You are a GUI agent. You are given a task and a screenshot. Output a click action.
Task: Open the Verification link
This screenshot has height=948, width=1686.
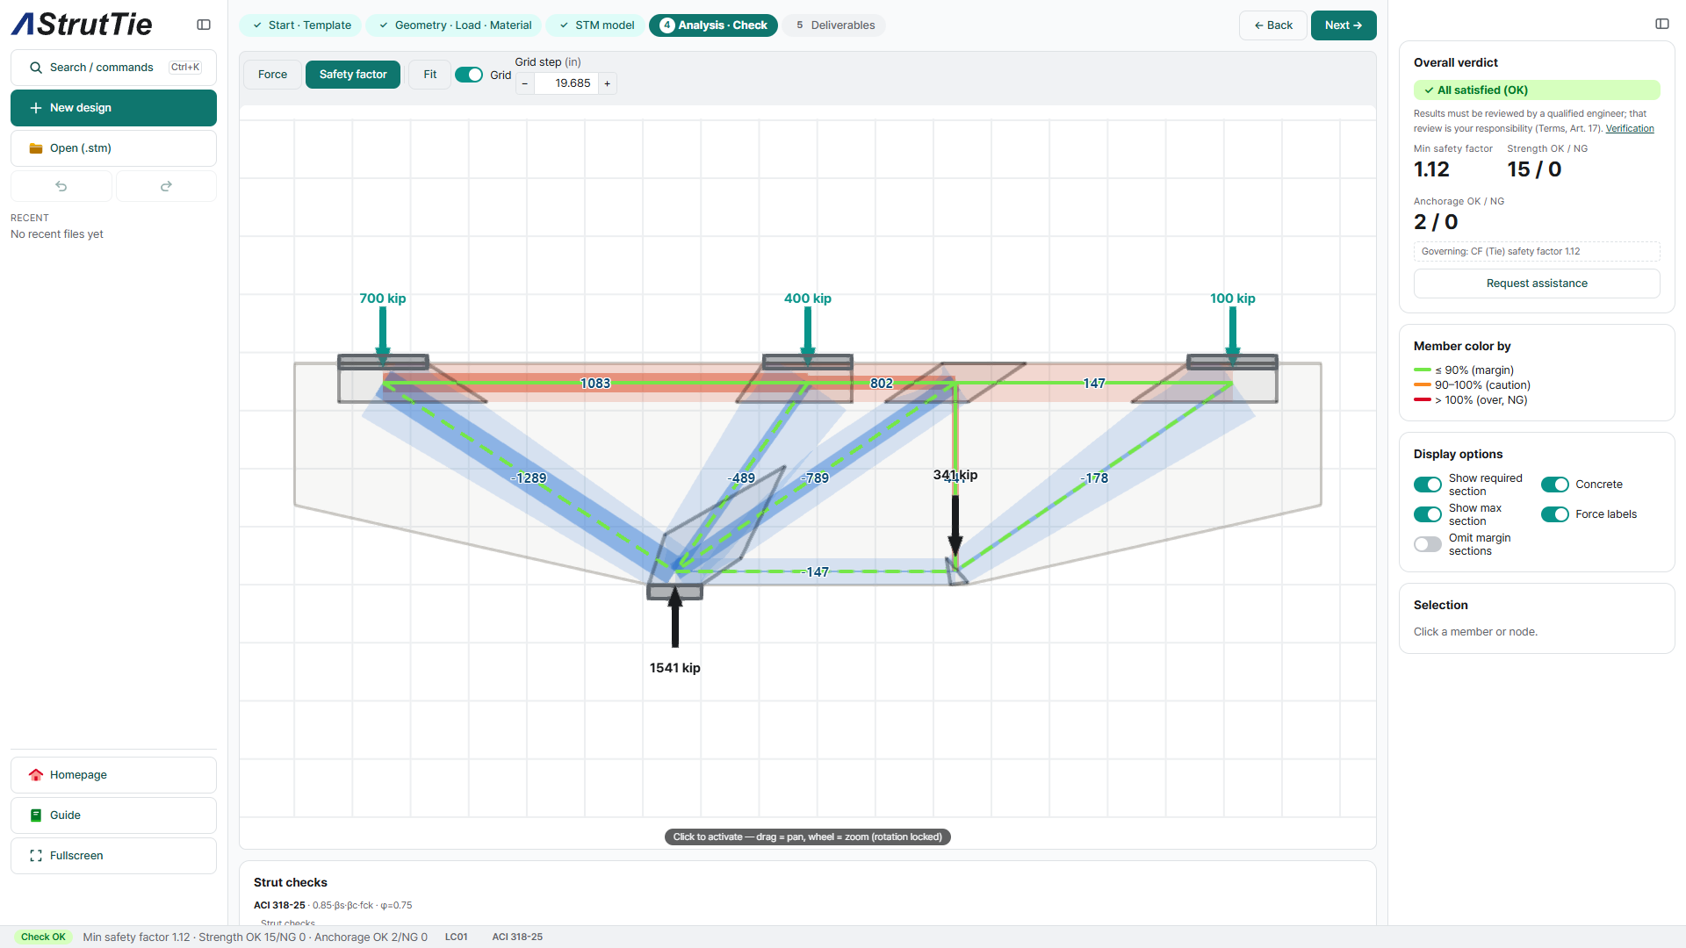click(x=1630, y=128)
